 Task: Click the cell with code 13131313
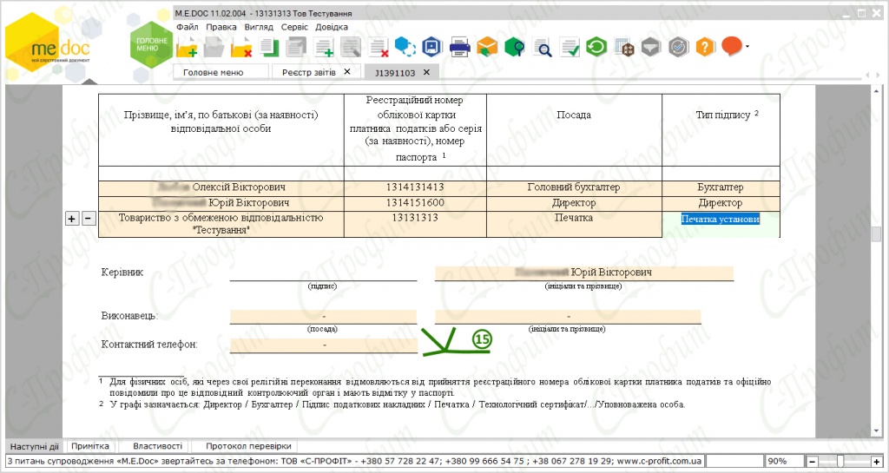click(415, 224)
